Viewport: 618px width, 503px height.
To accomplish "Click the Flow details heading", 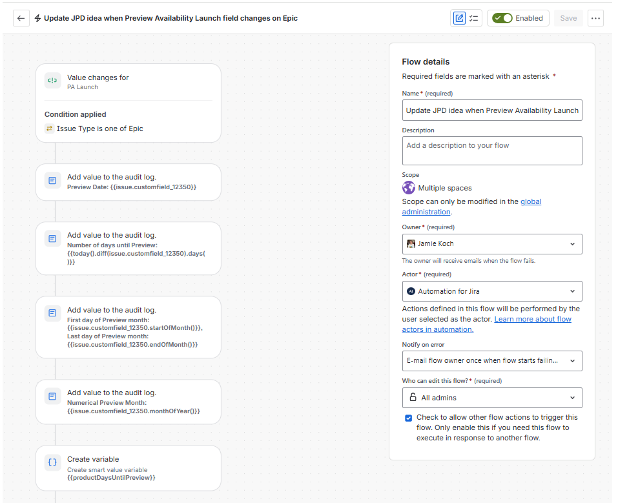I will click(426, 61).
